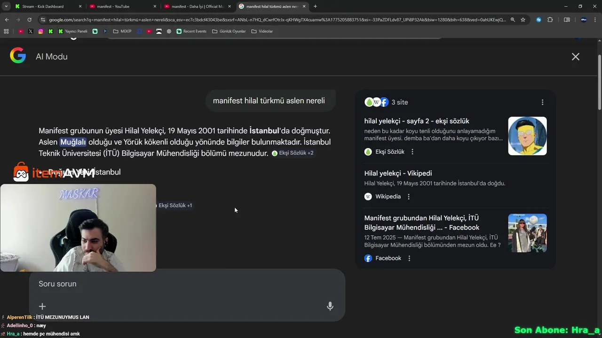Open the X (Twitter) bookmark
Screen dimensions: 602x338
31,31
